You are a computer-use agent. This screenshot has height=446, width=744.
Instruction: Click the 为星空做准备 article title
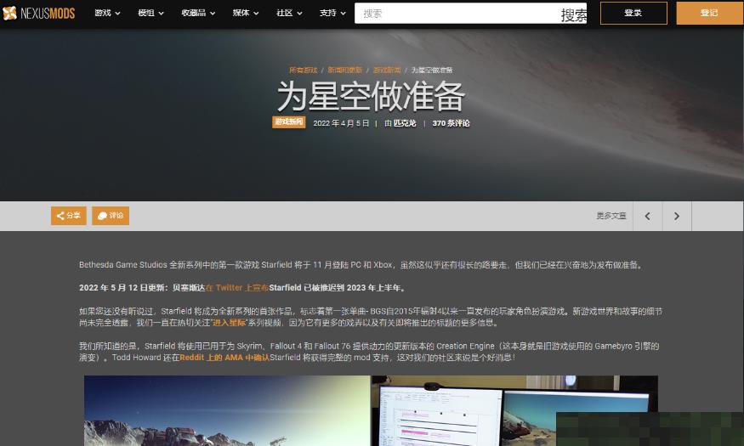point(371,96)
